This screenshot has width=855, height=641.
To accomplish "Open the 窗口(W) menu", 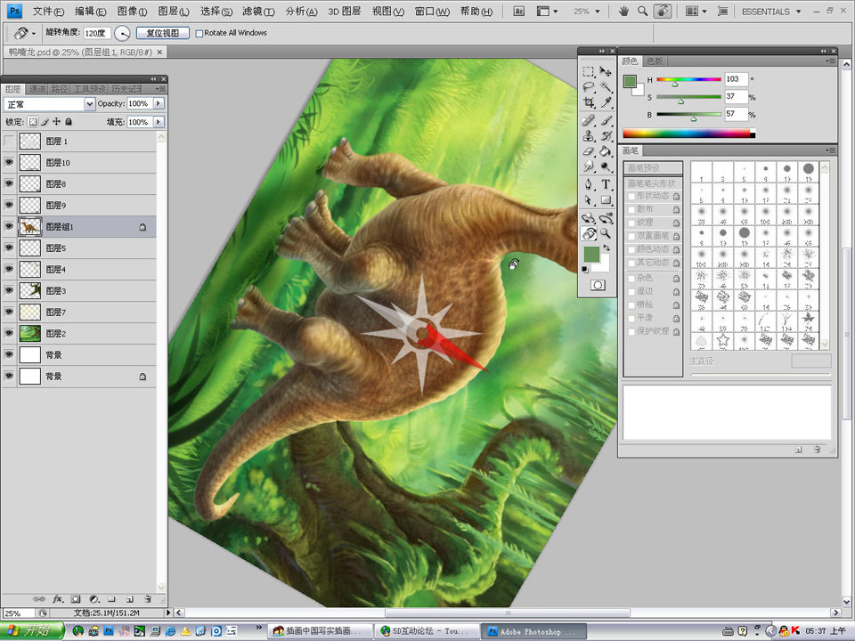I will click(432, 12).
